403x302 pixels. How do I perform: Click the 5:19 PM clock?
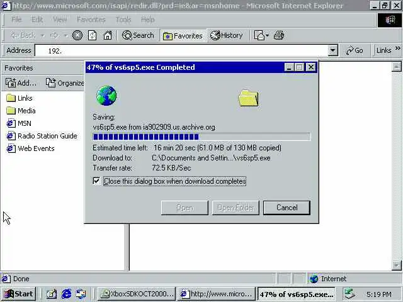click(x=379, y=294)
